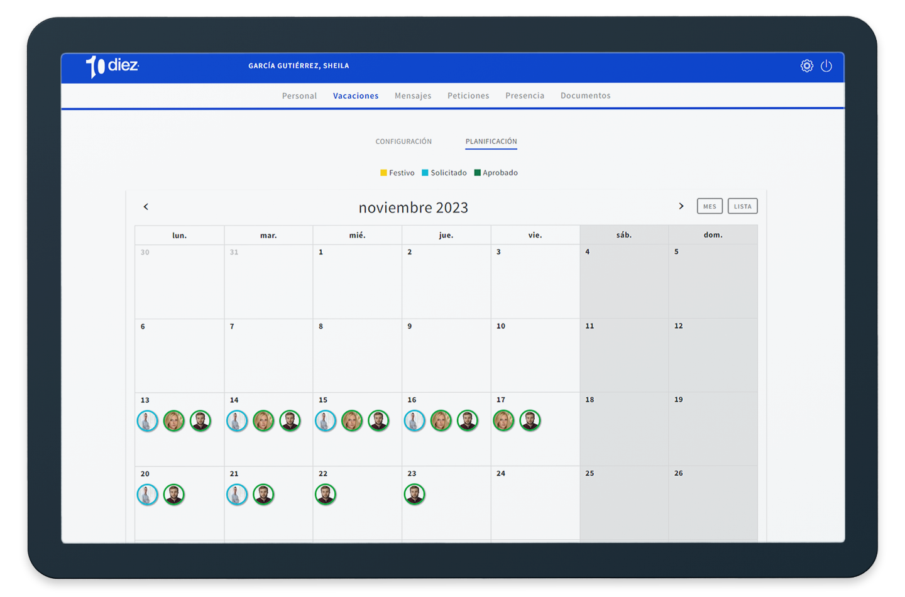
Task: Select the Planificación sub-tab
Action: pos(491,141)
